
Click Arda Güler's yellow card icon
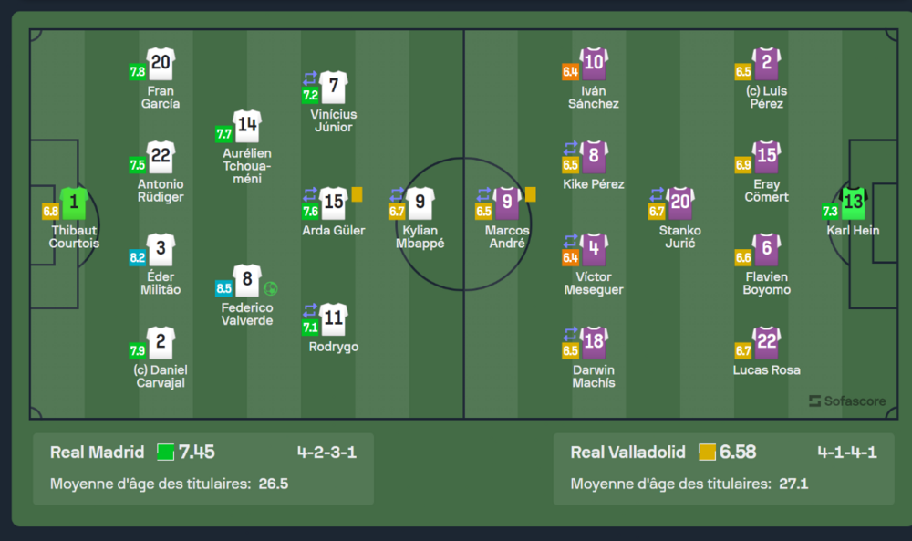357,193
